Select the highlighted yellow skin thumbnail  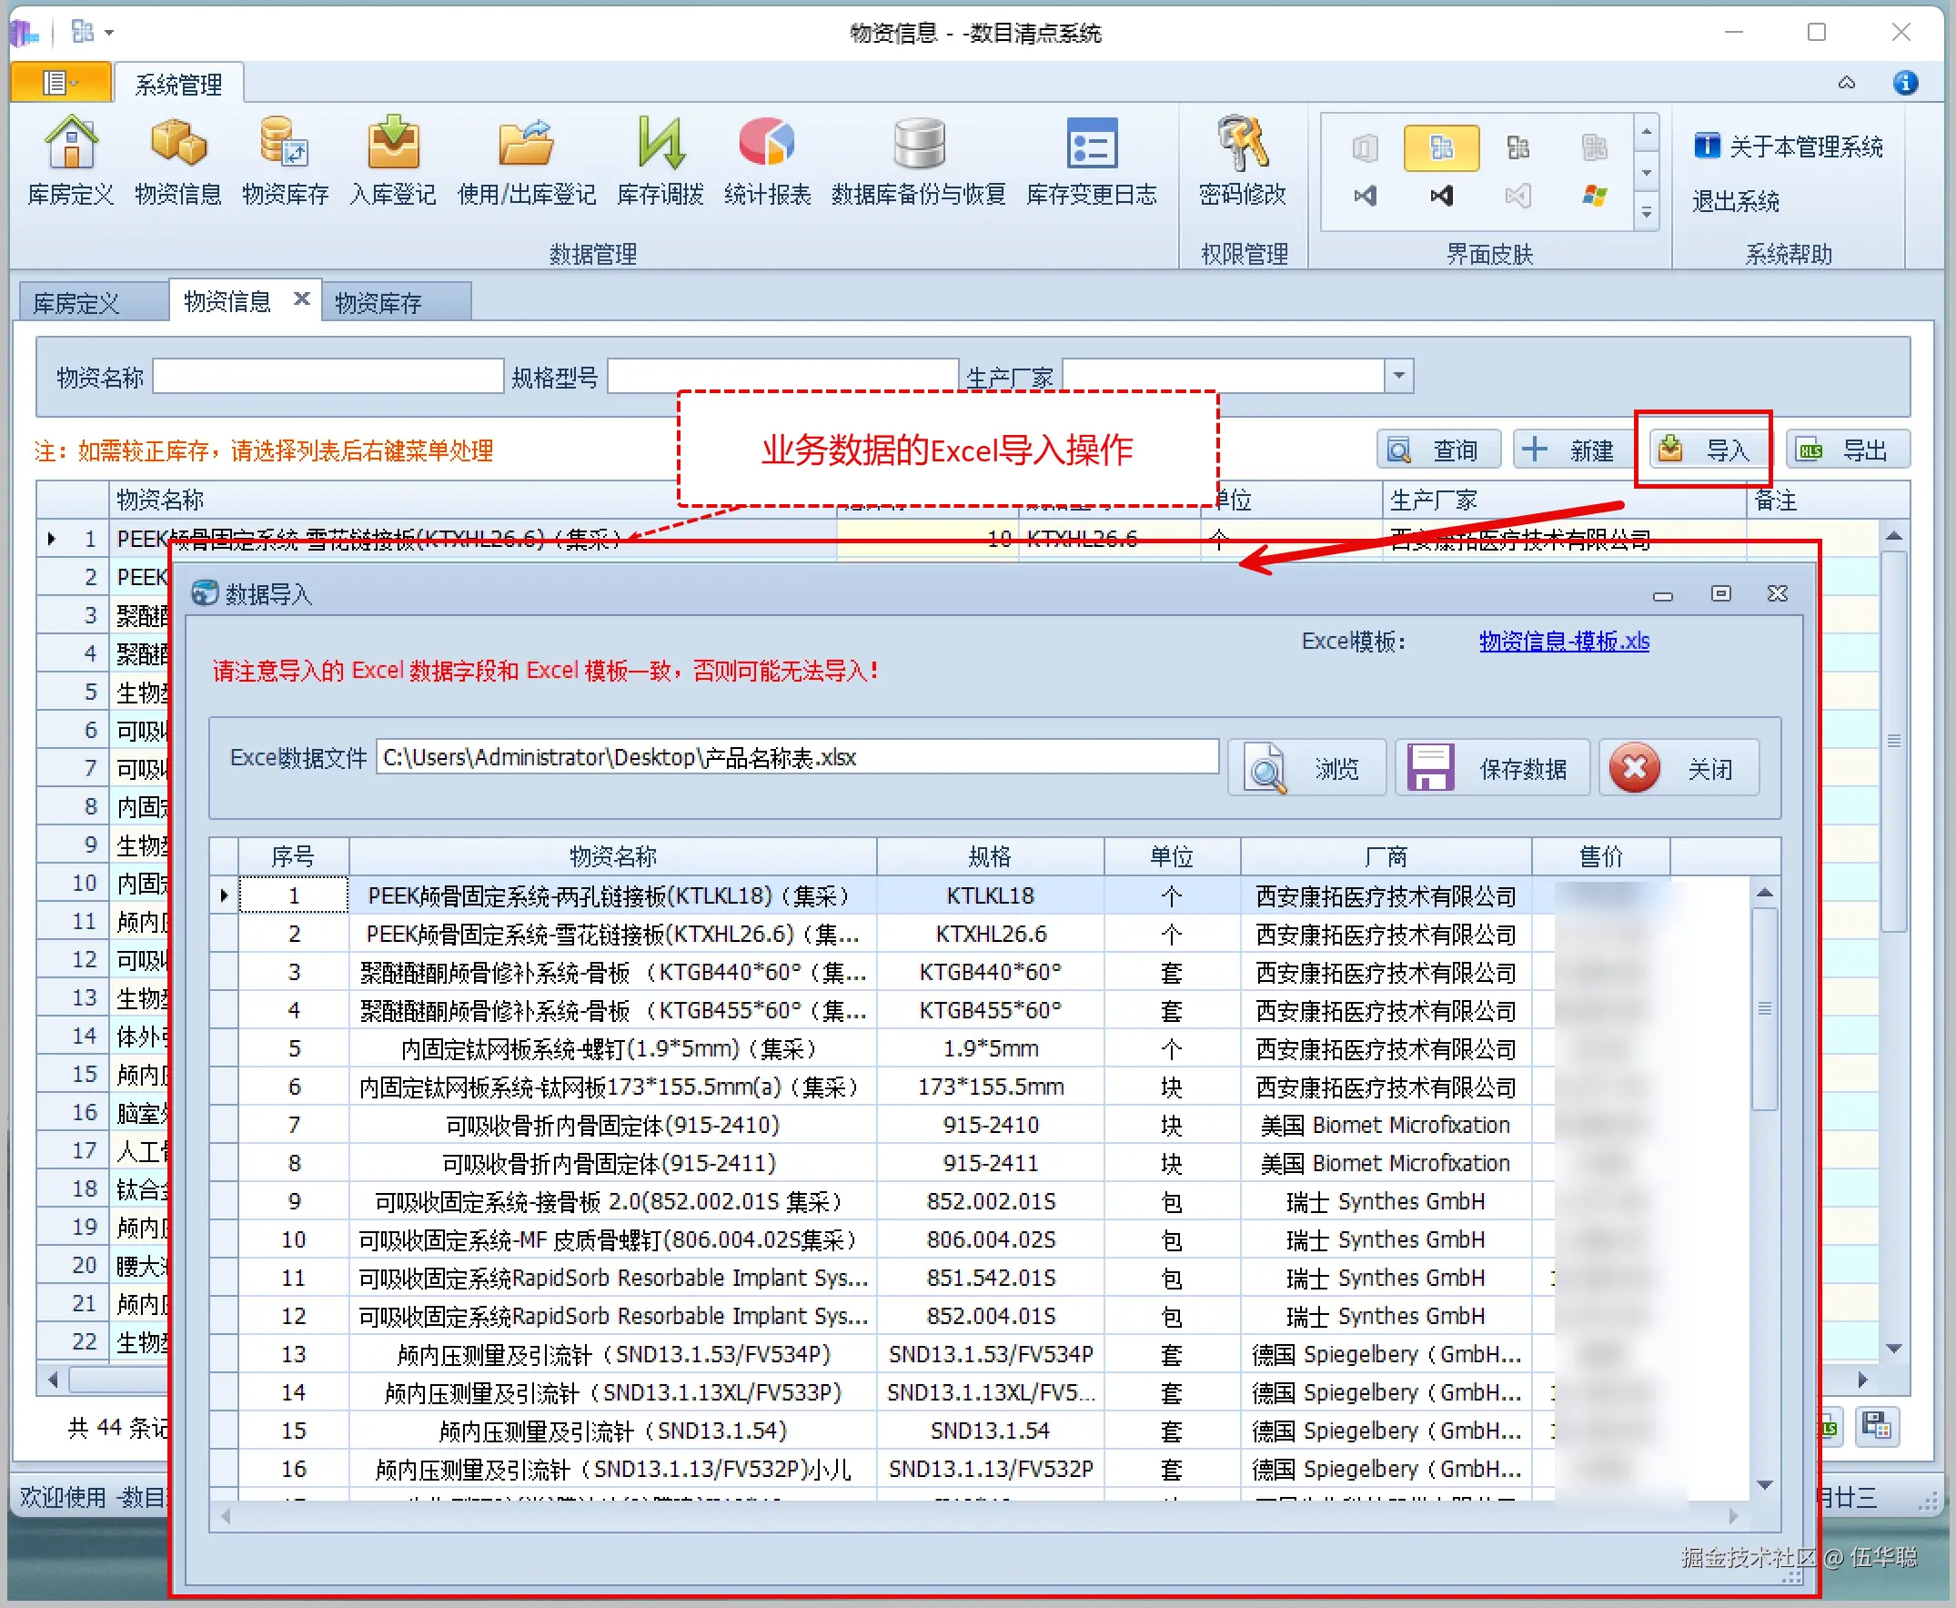point(1441,148)
